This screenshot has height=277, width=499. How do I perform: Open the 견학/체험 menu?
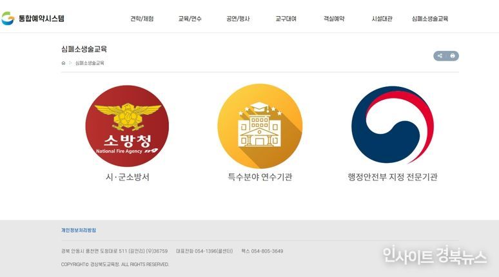point(142,19)
